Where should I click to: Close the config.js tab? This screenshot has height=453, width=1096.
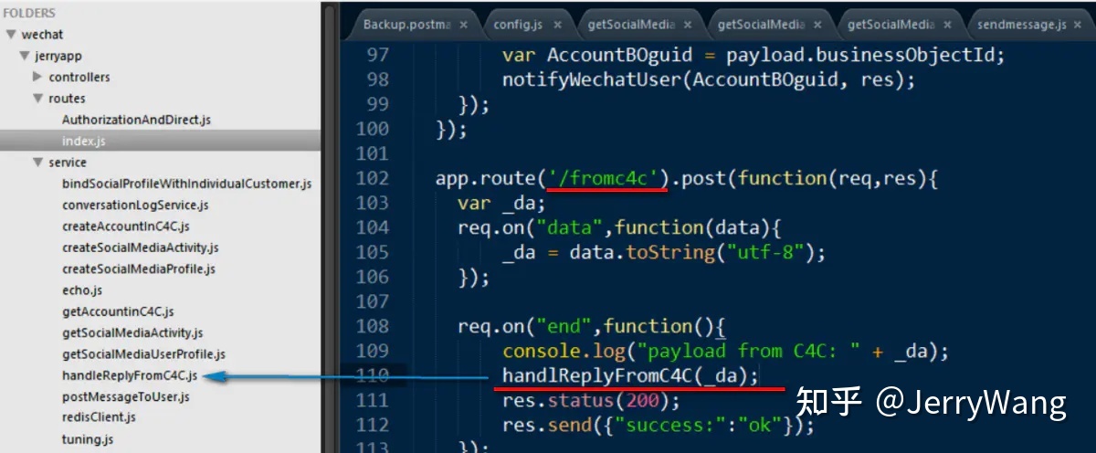coord(555,25)
